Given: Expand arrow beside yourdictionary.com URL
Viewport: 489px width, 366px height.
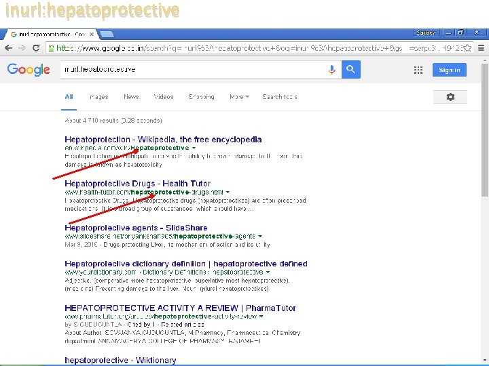Looking at the screenshot, I should click(x=268, y=272).
